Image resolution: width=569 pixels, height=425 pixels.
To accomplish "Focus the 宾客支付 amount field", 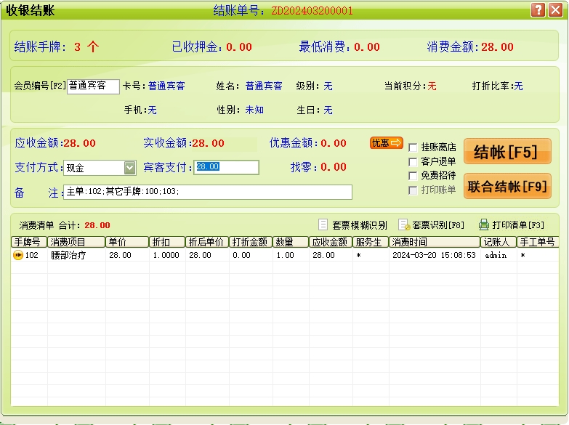I will click(226, 168).
